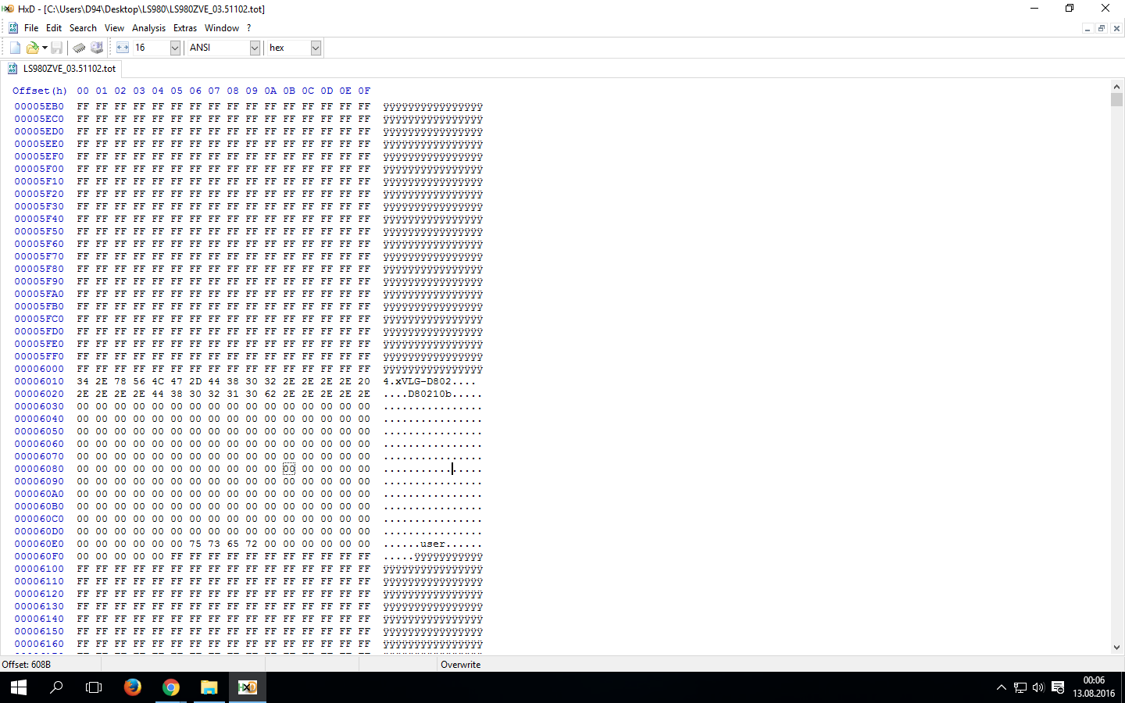
Task: Show hidden system tray icons
Action: 1002,687
